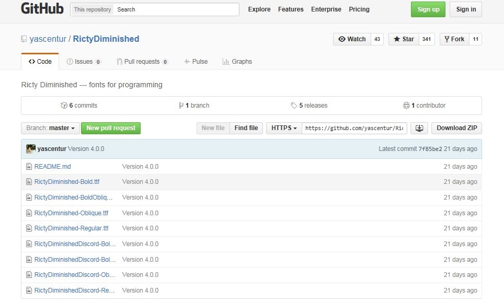Click the contributor icon
Screen dimensions: 504x302
pos(406,106)
